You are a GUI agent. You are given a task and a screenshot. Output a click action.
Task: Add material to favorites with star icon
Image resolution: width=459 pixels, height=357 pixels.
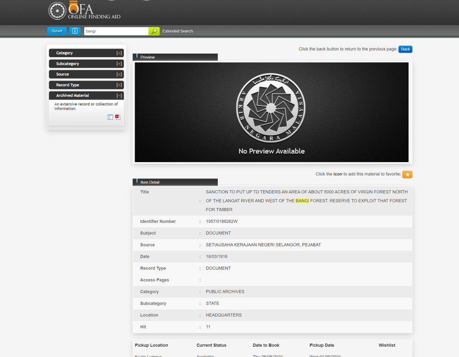pos(407,174)
